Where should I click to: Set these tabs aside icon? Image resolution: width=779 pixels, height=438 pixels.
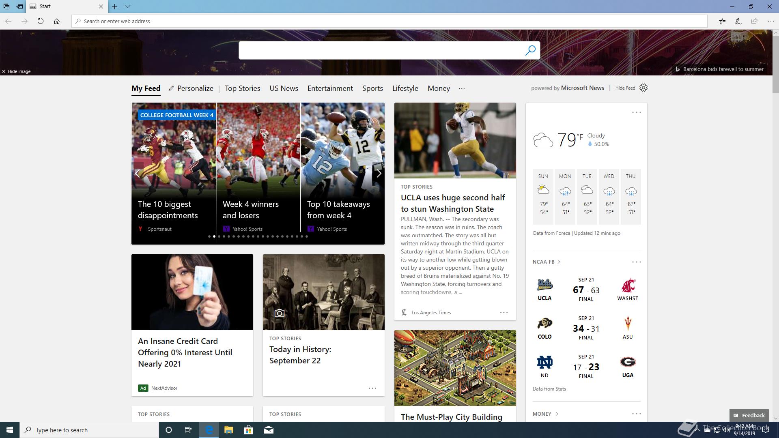[19, 6]
